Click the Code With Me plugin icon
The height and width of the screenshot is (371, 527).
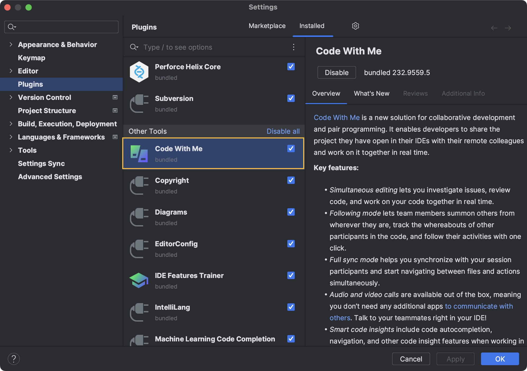pos(139,154)
